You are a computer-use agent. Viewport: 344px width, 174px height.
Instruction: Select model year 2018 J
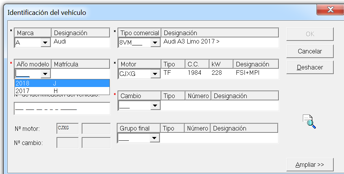(x=62, y=83)
